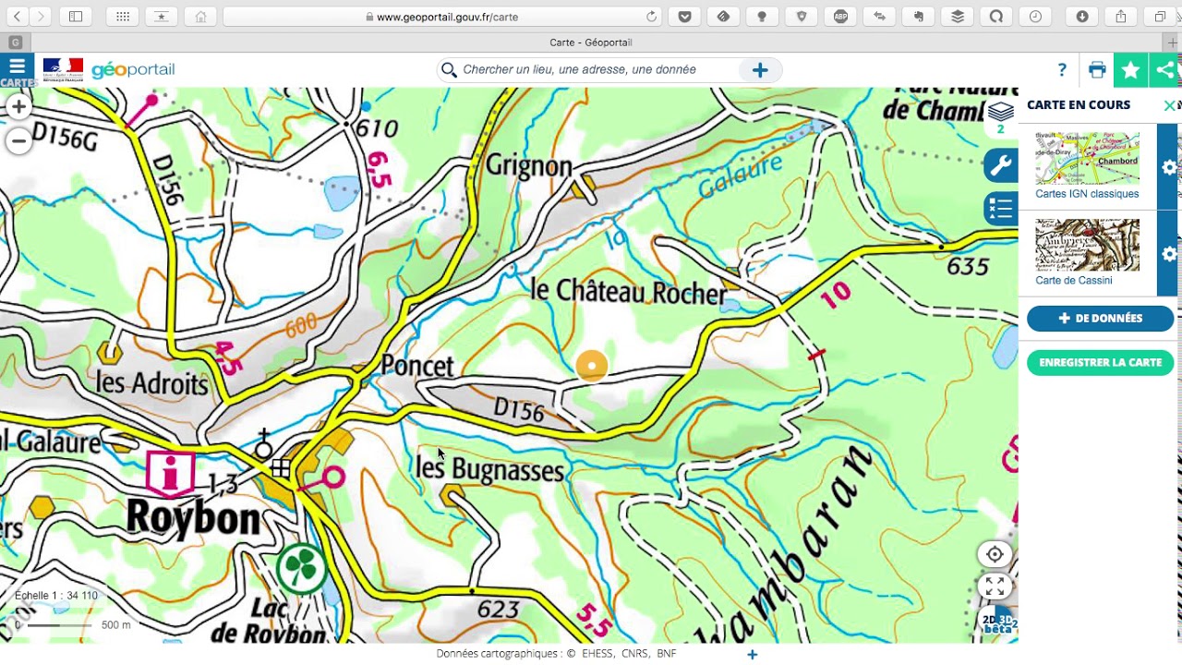Click les Adroits place label

click(151, 381)
